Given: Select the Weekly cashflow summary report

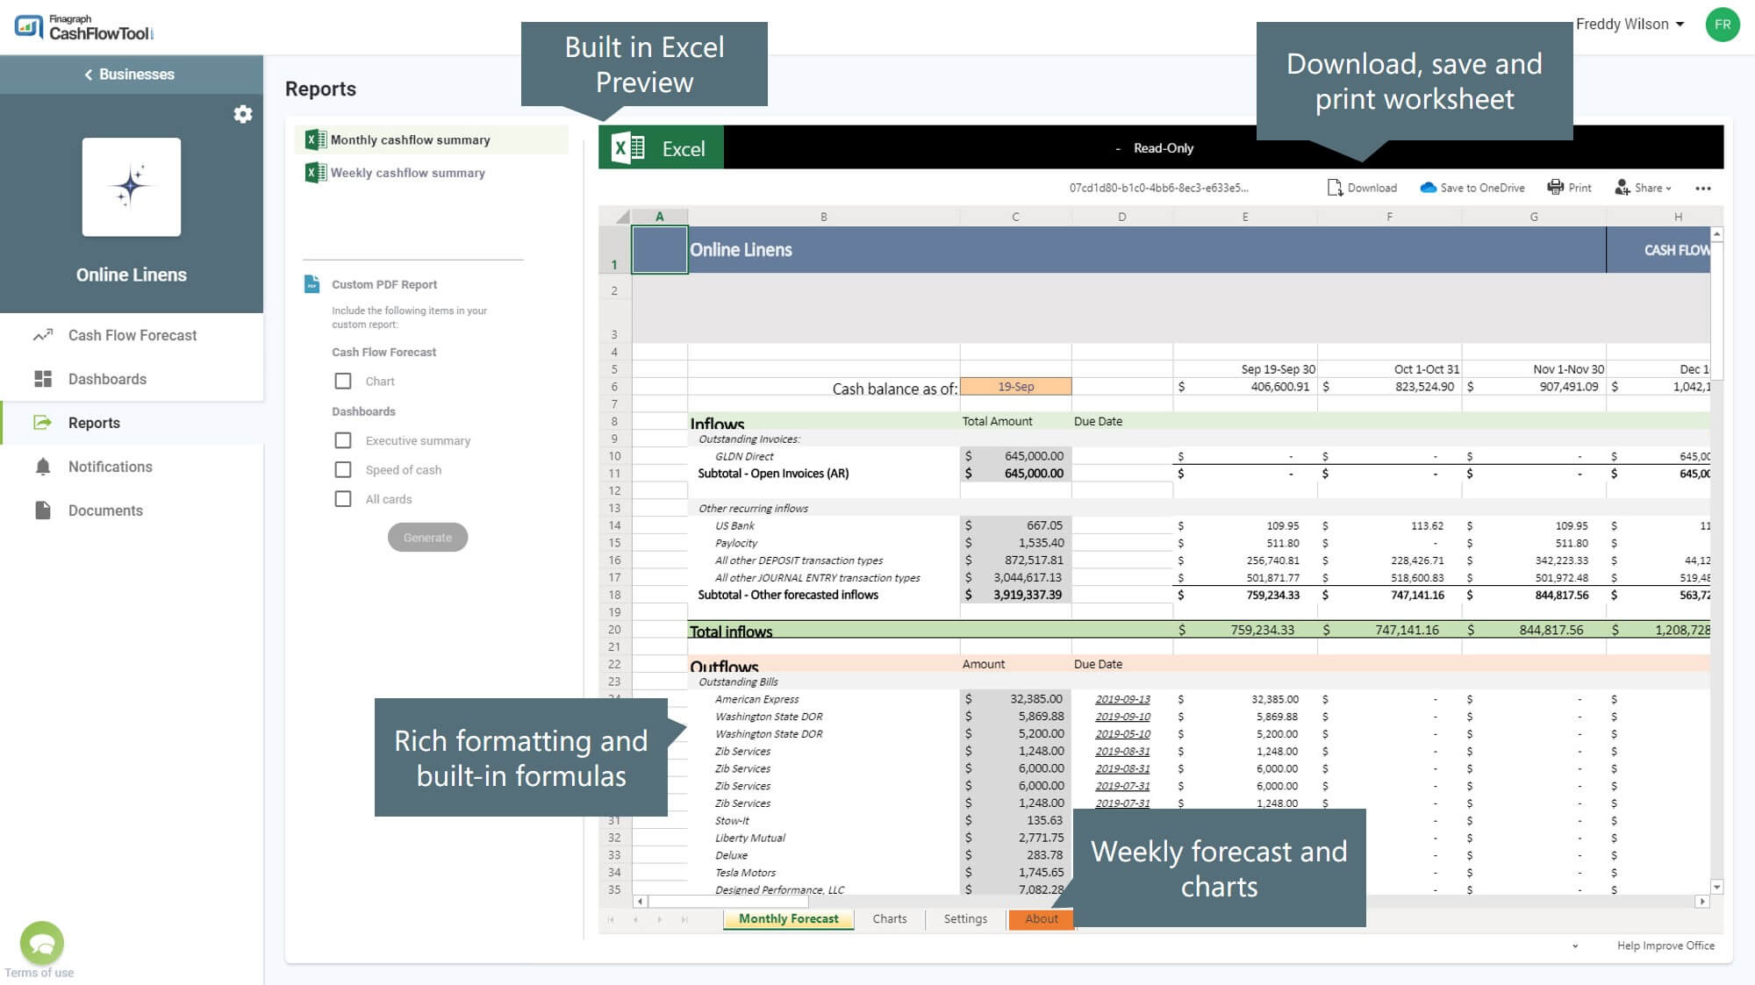Looking at the screenshot, I should 431,173.
